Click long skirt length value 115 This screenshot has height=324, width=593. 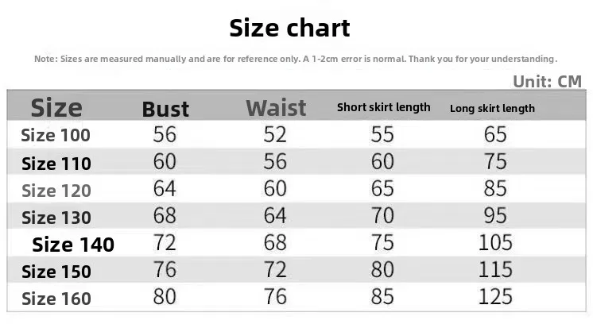pyautogui.click(x=495, y=270)
